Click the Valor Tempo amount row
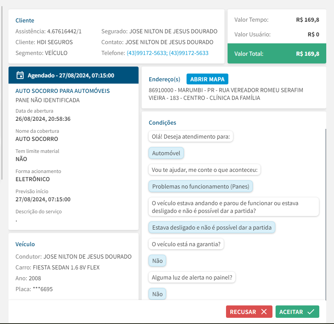This screenshot has width=334, height=324. [277, 20]
